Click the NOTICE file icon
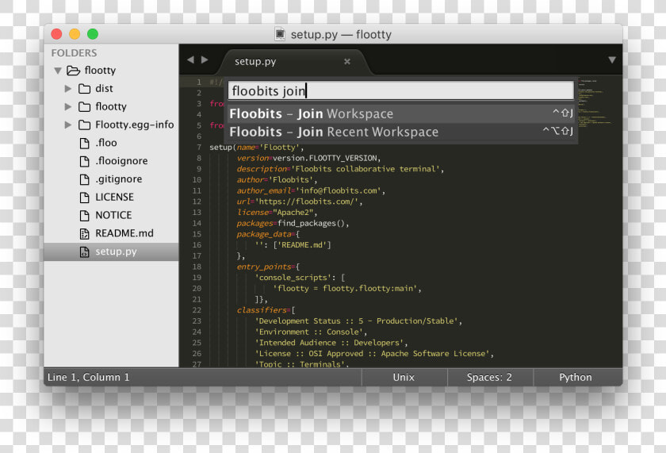The width and height of the screenshot is (666, 453). (85, 216)
